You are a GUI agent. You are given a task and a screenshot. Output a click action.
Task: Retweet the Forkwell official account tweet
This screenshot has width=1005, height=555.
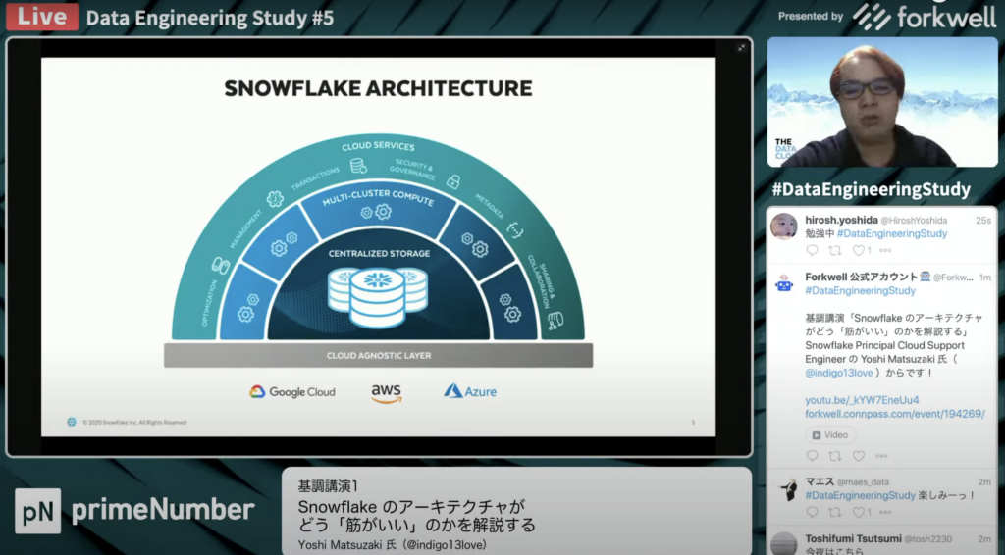[x=835, y=456]
